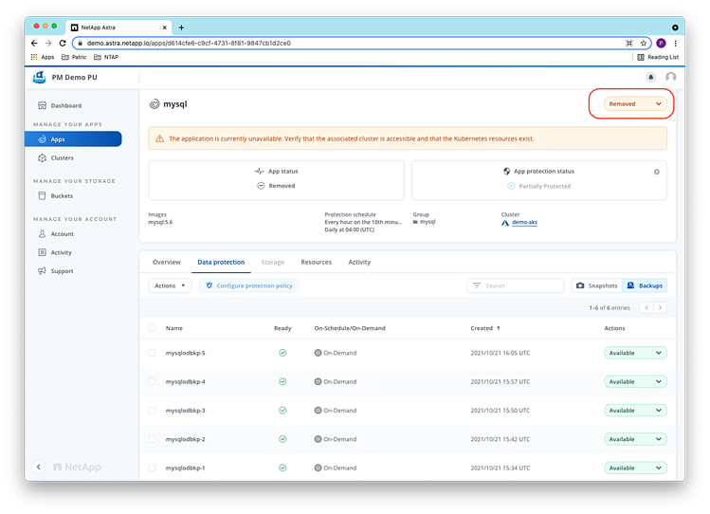Open the Removed status dropdown

tap(634, 103)
